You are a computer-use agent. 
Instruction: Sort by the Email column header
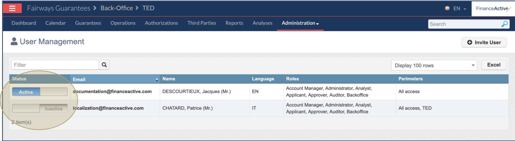(115, 79)
